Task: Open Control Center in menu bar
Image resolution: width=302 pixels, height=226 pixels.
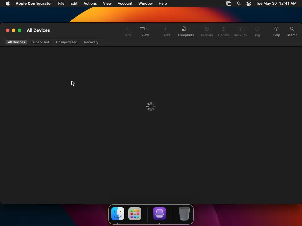Action: [249, 3]
